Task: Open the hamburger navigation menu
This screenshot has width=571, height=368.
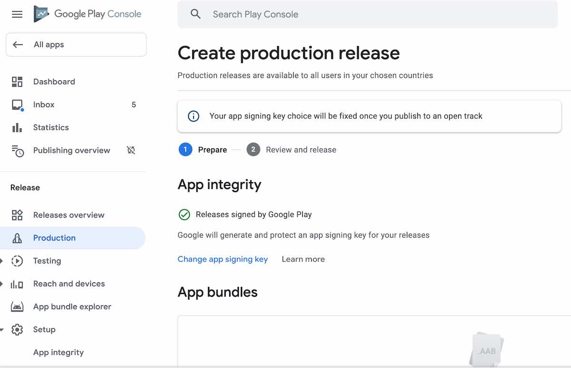Action: point(17,14)
